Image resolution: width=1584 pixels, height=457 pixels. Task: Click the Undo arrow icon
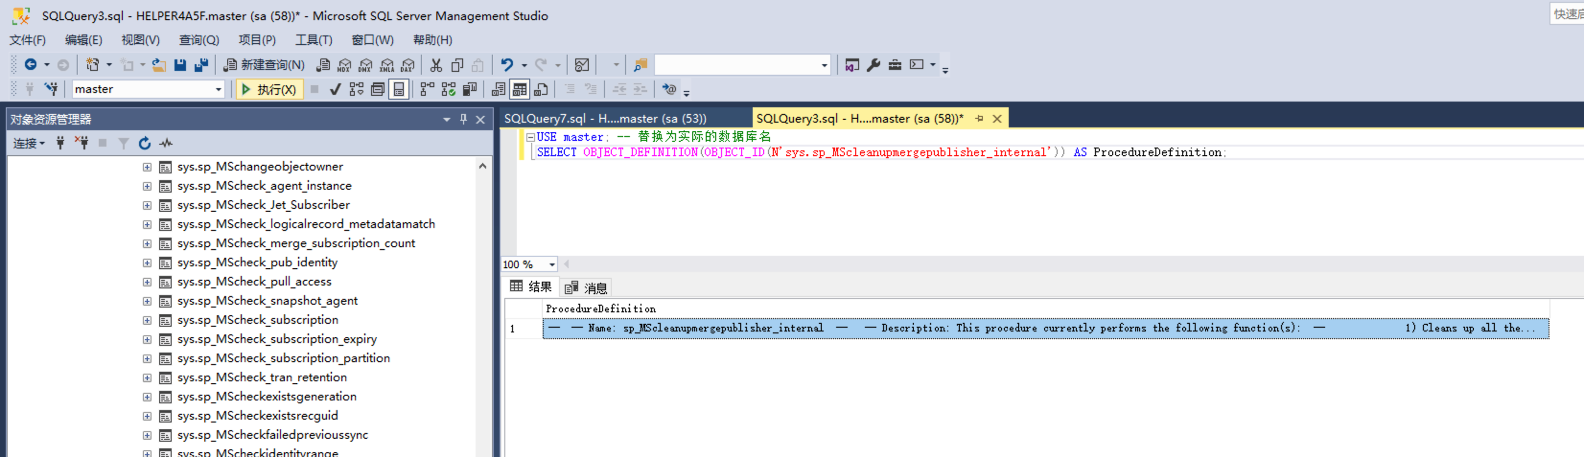tap(507, 65)
